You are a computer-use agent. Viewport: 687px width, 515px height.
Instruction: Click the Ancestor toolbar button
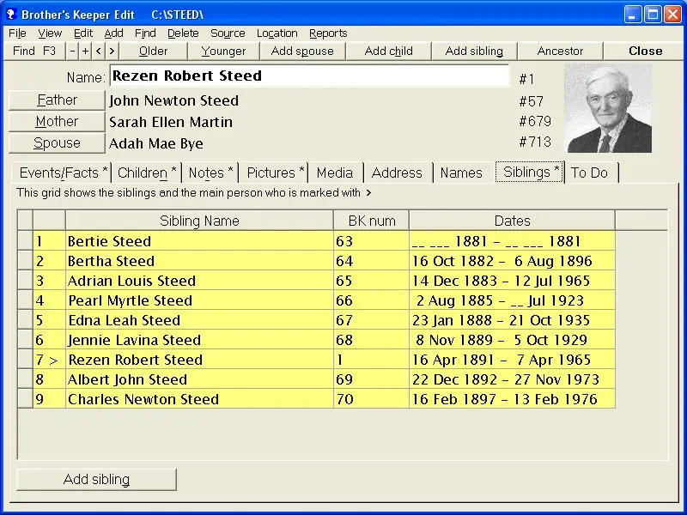coord(560,51)
